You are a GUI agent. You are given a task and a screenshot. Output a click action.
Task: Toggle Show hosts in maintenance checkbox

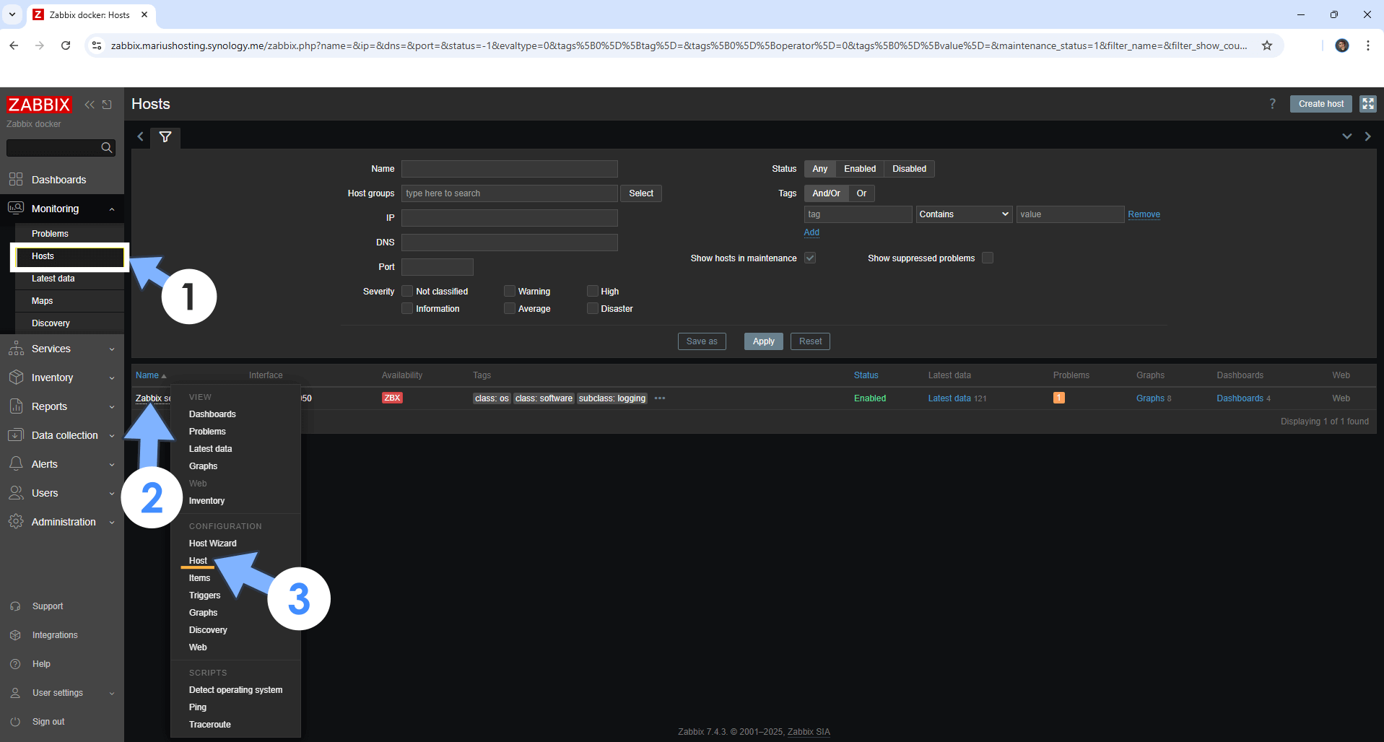point(810,258)
